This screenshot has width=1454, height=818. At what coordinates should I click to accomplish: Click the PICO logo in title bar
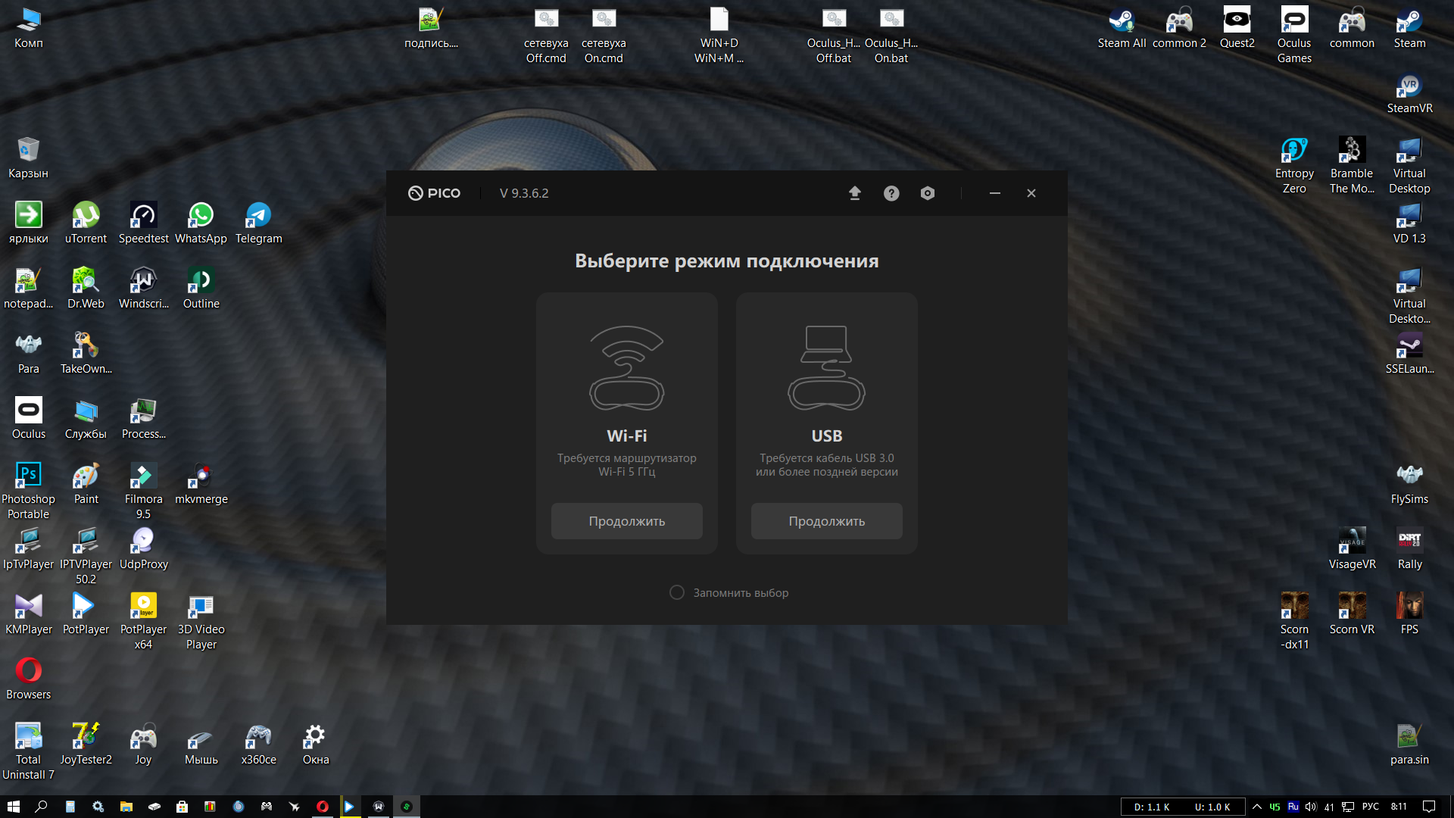click(434, 193)
